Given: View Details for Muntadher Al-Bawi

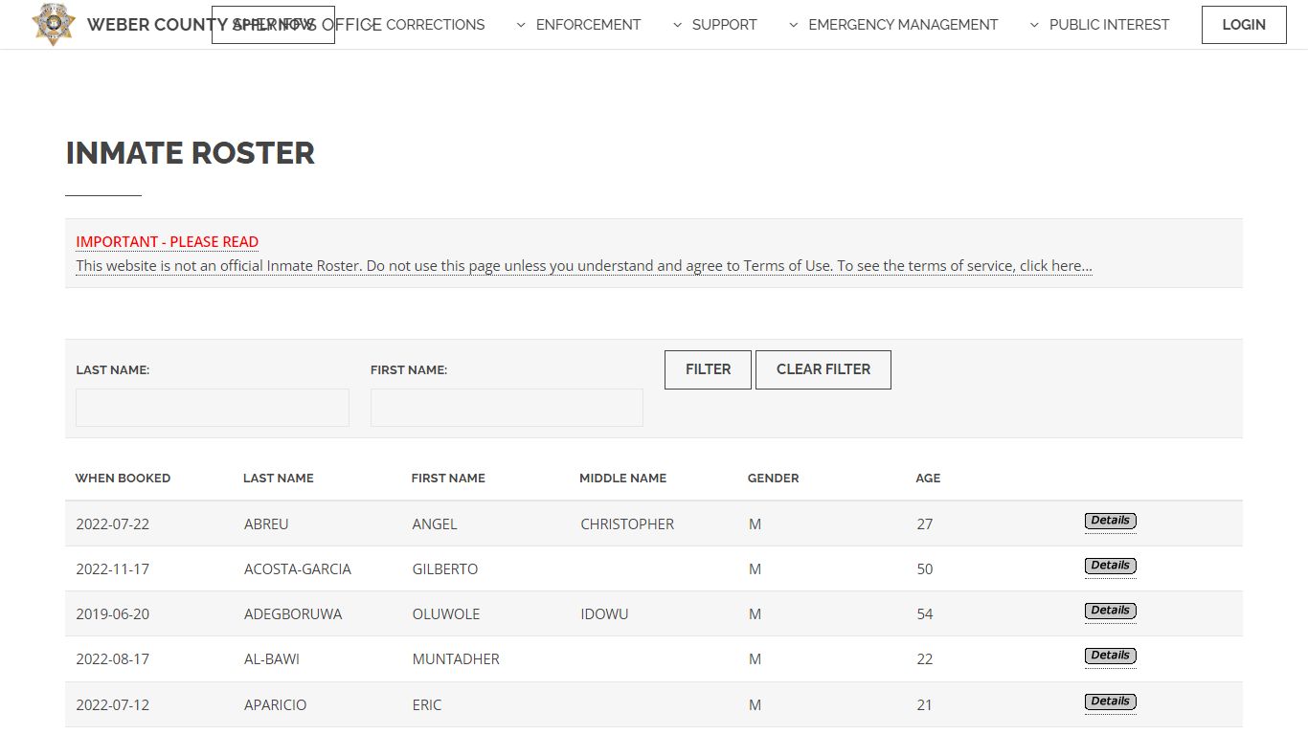Looking at the screenshot, I should point(1111,656).
